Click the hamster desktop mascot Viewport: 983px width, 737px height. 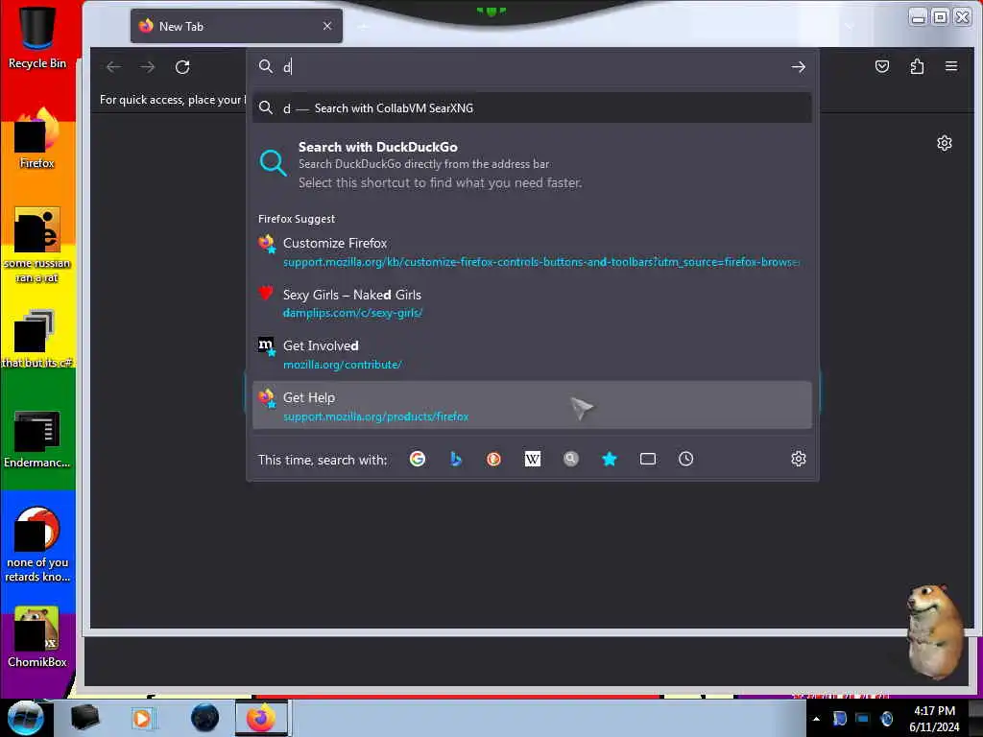[x=934, y=631]
